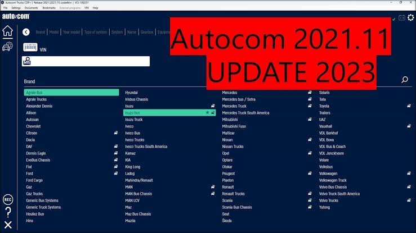Select the Year model breadcrumb step

coord(71,32)
